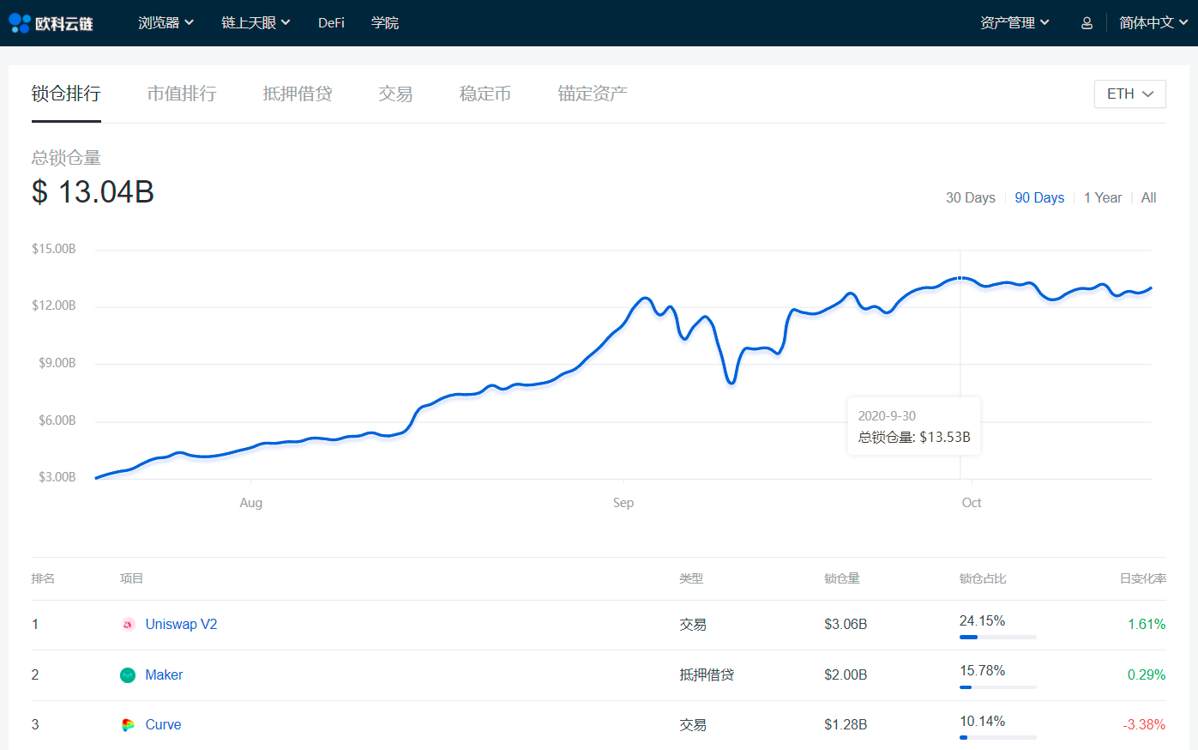This screenshot has width=1198, height=750.
Task: Open the 链上天眼 dropdown menu
Action: click(255, 22)
